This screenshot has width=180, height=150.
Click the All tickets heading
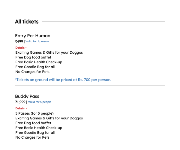(x=27, y=22)
